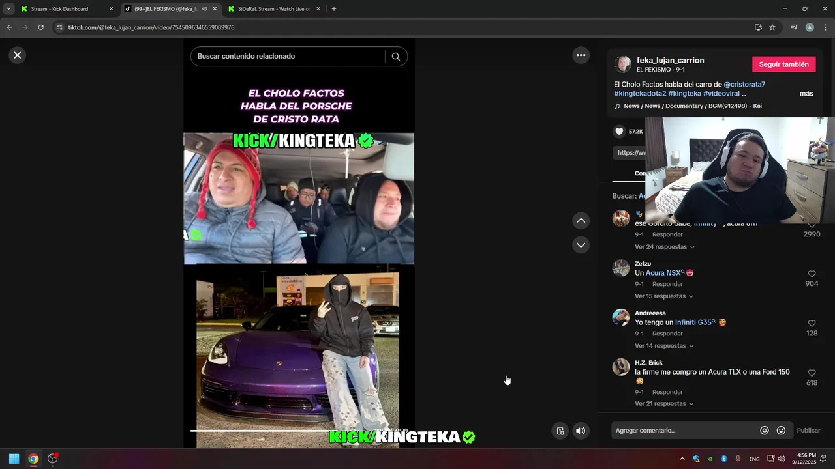Bookmark this page with star icon
835x469 pixels.
[772, 27]
